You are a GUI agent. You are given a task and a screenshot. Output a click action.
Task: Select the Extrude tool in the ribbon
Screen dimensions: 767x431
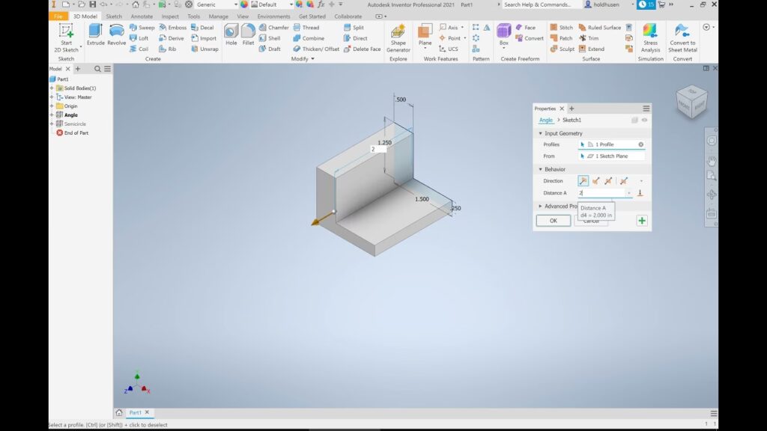pyautogui.click(x=95, y=34)
